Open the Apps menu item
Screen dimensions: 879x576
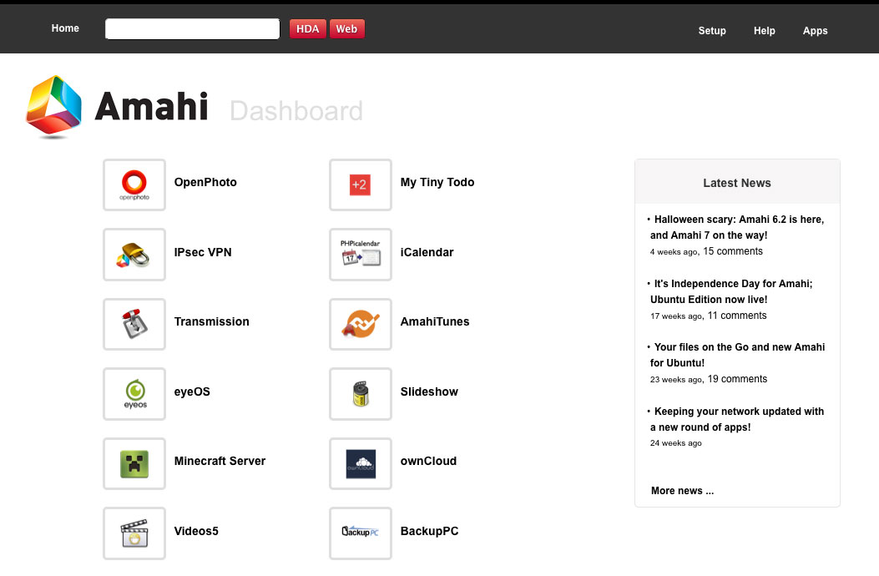[815, 31]
